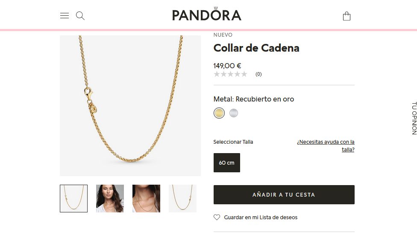The height and width of the screenshot is (235, 417).
Task: Select the 60 cm size option
Action: coord(227,162)
